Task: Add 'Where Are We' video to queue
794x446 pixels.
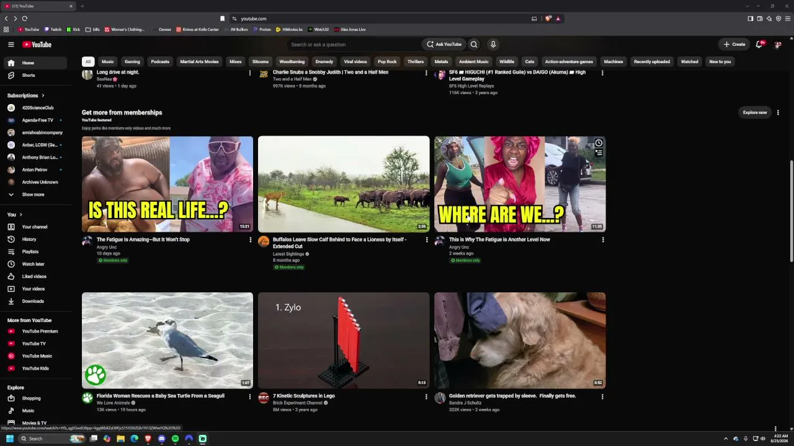Action: pyautogui.click(x=599, y=153)
